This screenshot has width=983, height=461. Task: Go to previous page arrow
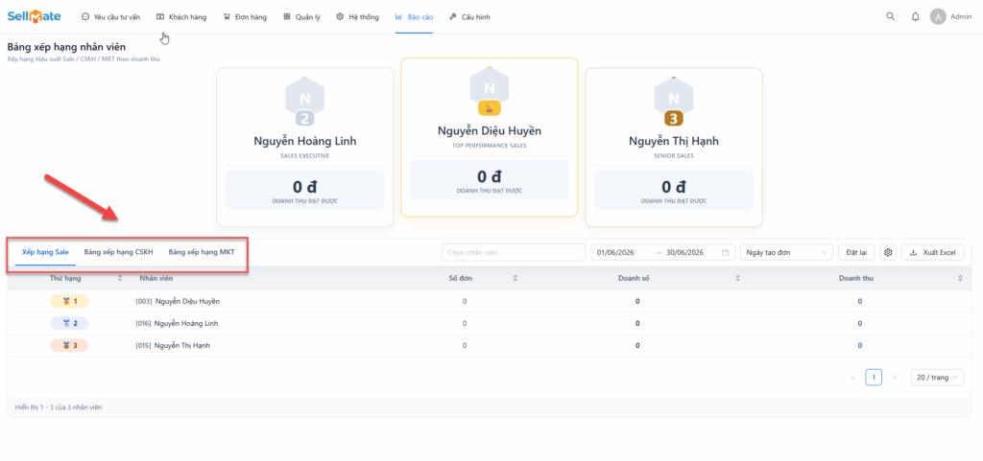[x=852, y=378]
